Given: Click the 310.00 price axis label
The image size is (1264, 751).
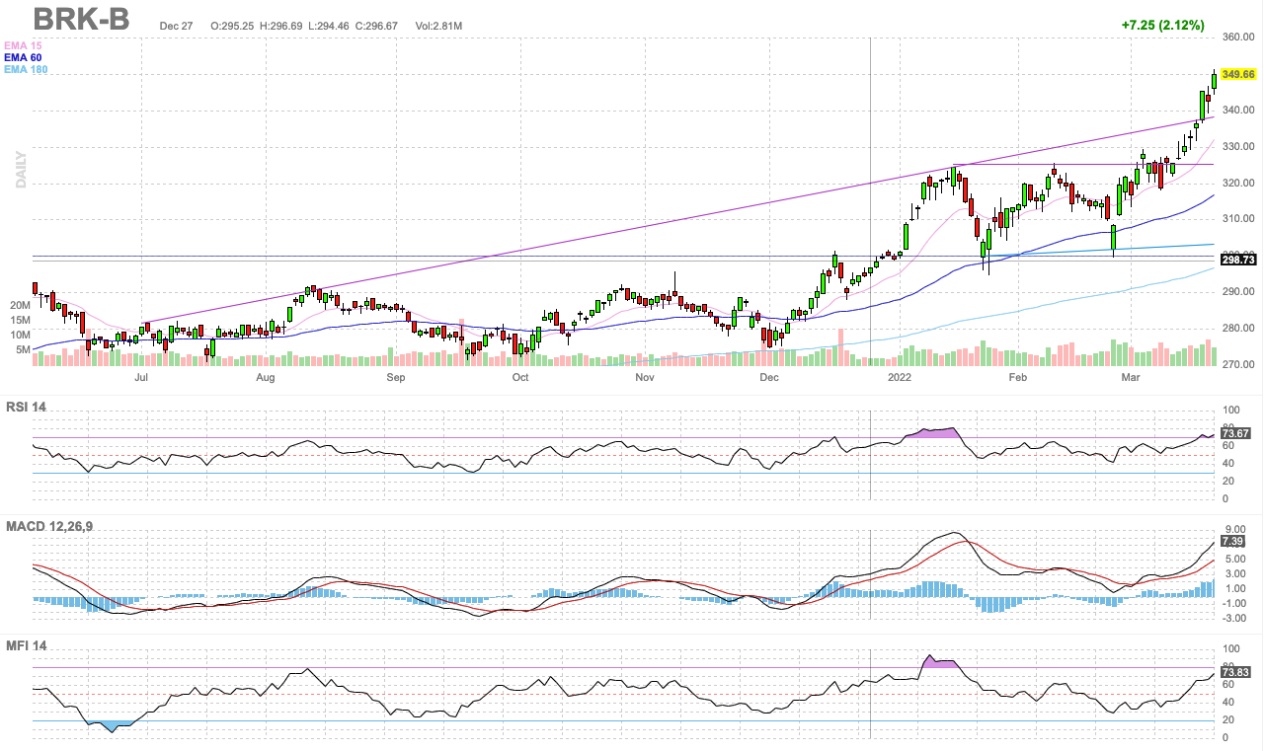Looking at the screenshot, I should (1238, 219).
